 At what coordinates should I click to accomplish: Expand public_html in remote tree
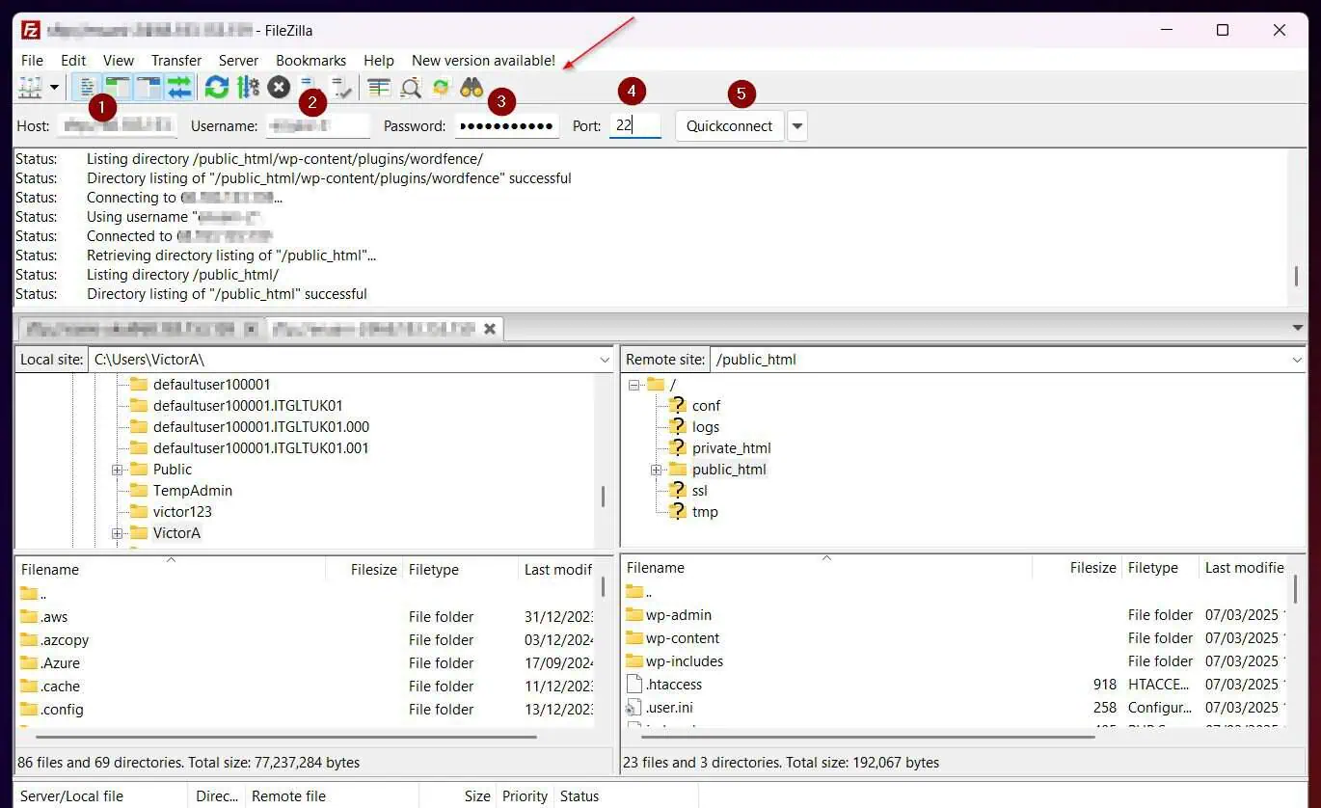(656, 470)
